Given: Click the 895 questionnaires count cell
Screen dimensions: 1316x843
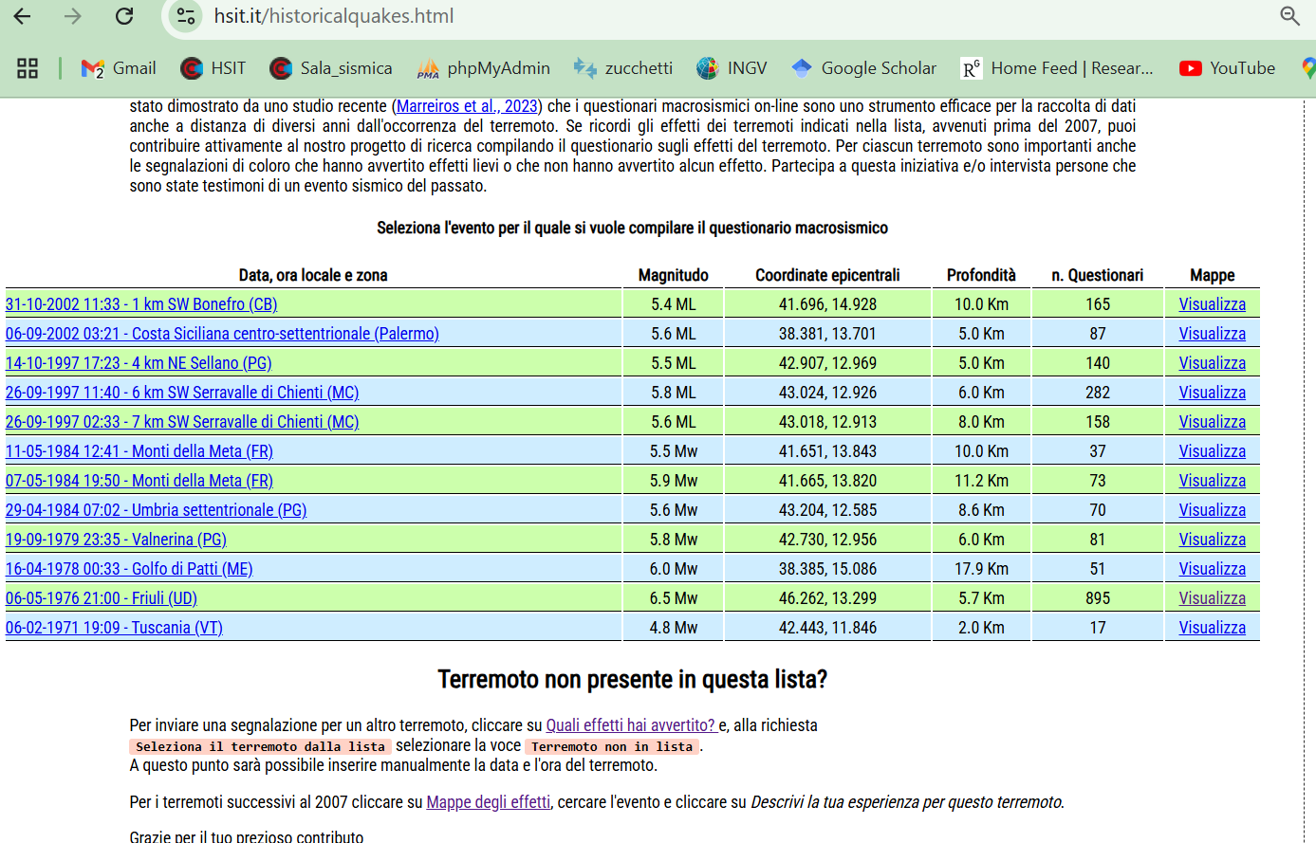Looking at the screenshot, I should (1098, 598).
